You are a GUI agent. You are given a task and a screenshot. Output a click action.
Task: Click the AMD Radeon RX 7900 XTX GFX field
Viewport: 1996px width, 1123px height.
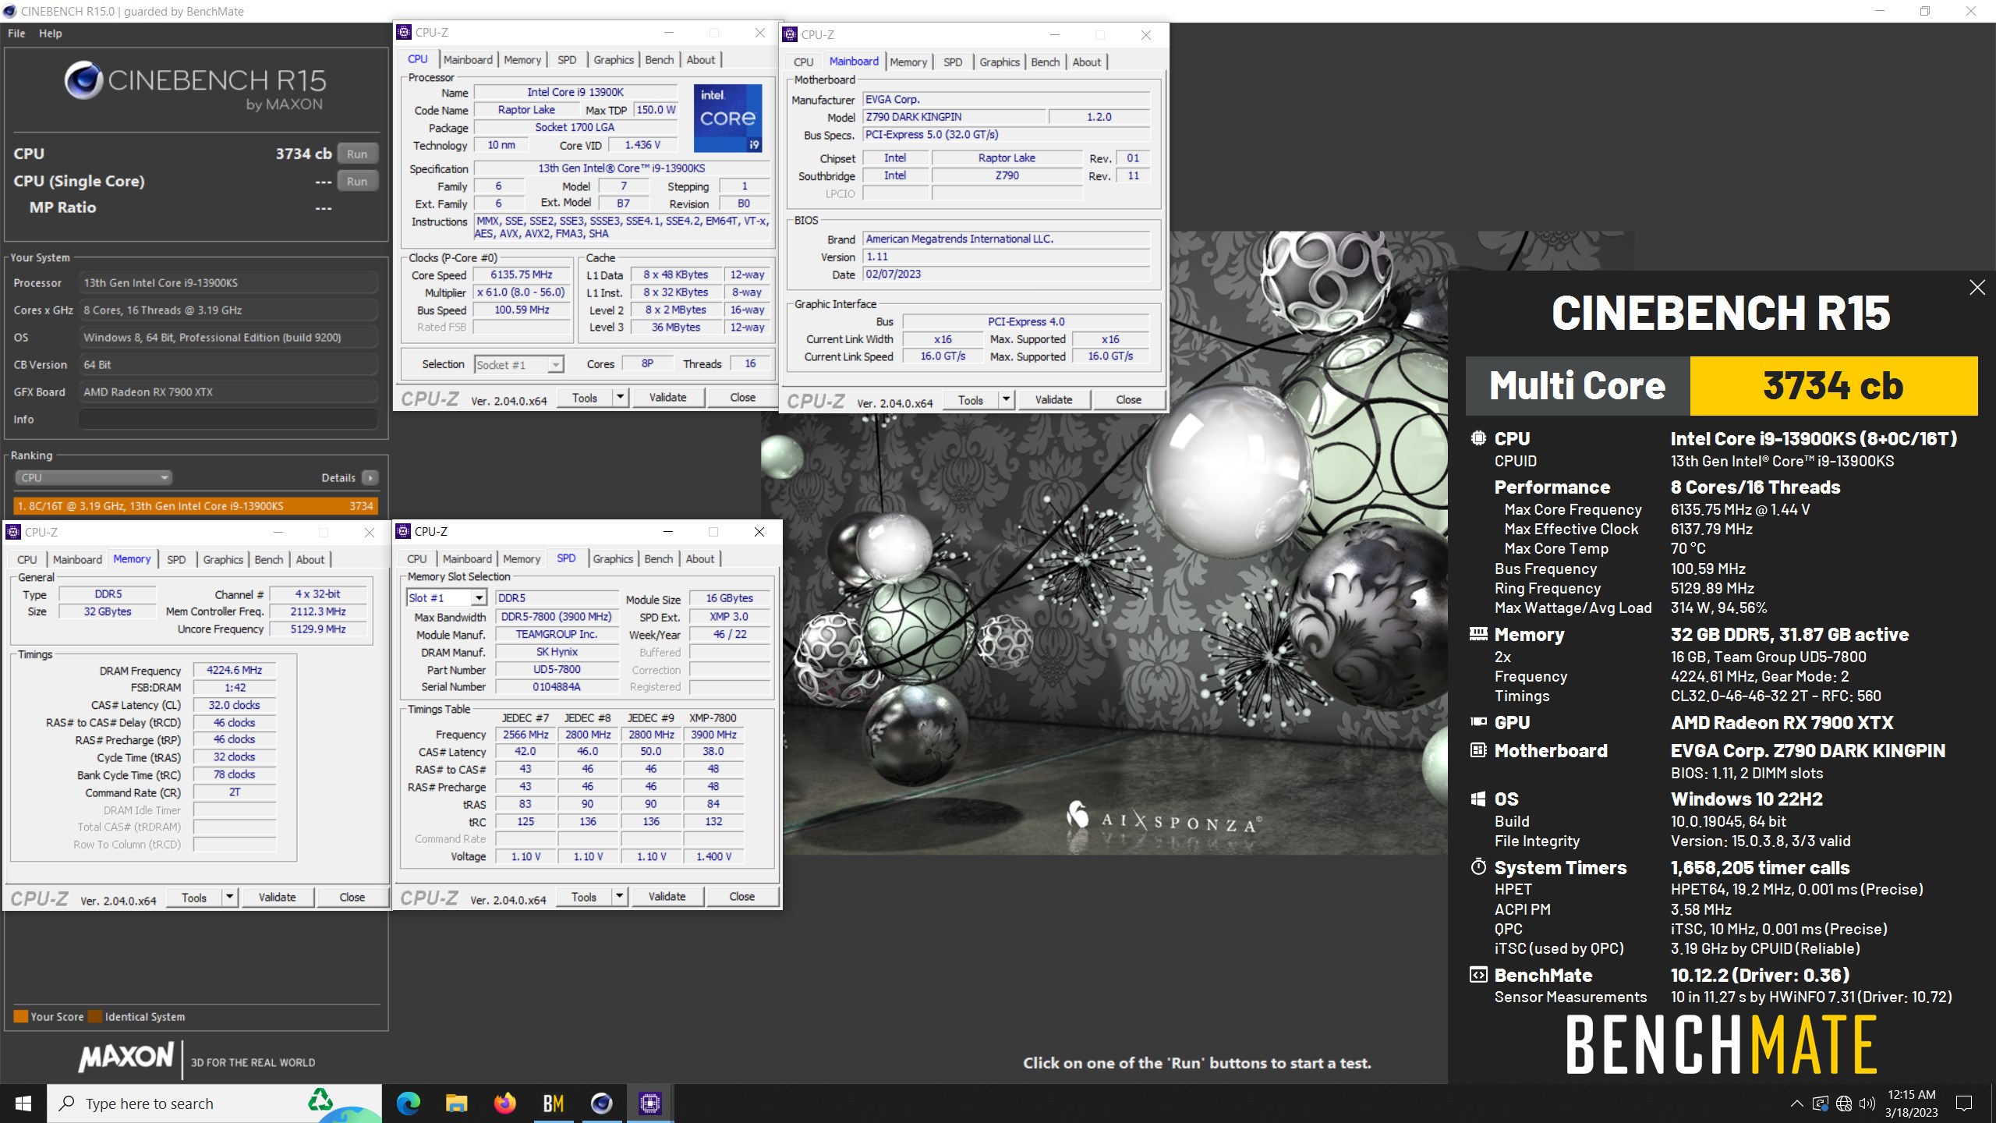228,391
